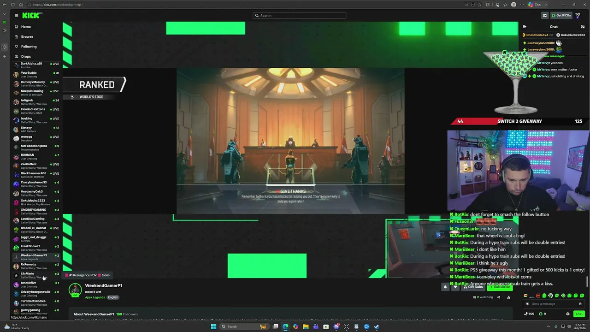This screenshot has width=590, height=332.
Task: Collapse the chat panel
Action: point(525,27)
